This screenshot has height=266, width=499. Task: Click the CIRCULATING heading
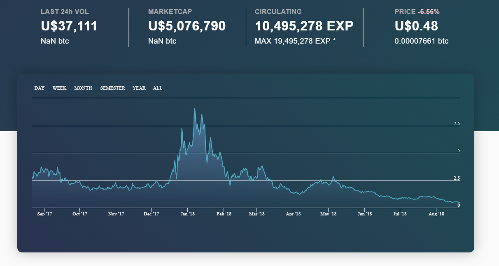pos(278,12)
